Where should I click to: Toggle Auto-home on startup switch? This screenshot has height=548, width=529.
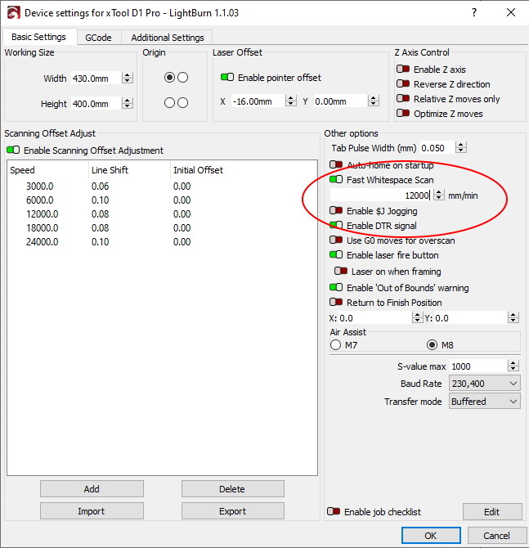coord(336,164)
